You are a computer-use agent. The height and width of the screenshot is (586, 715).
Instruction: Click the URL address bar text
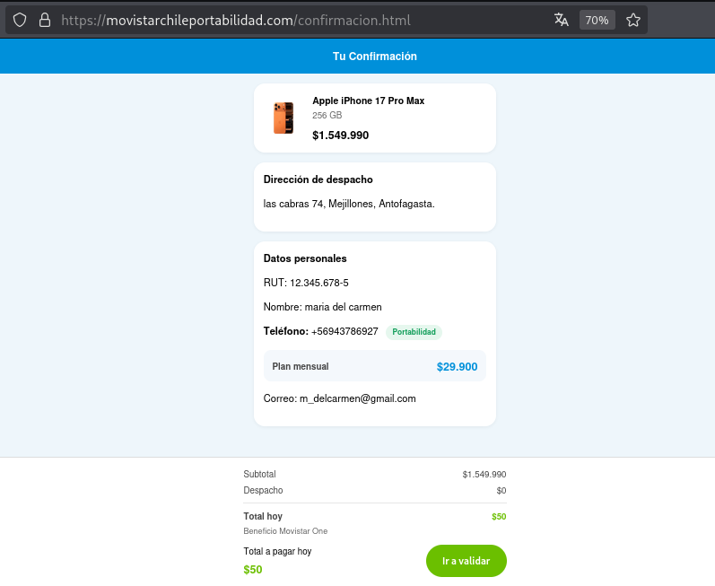coord(236,20)
